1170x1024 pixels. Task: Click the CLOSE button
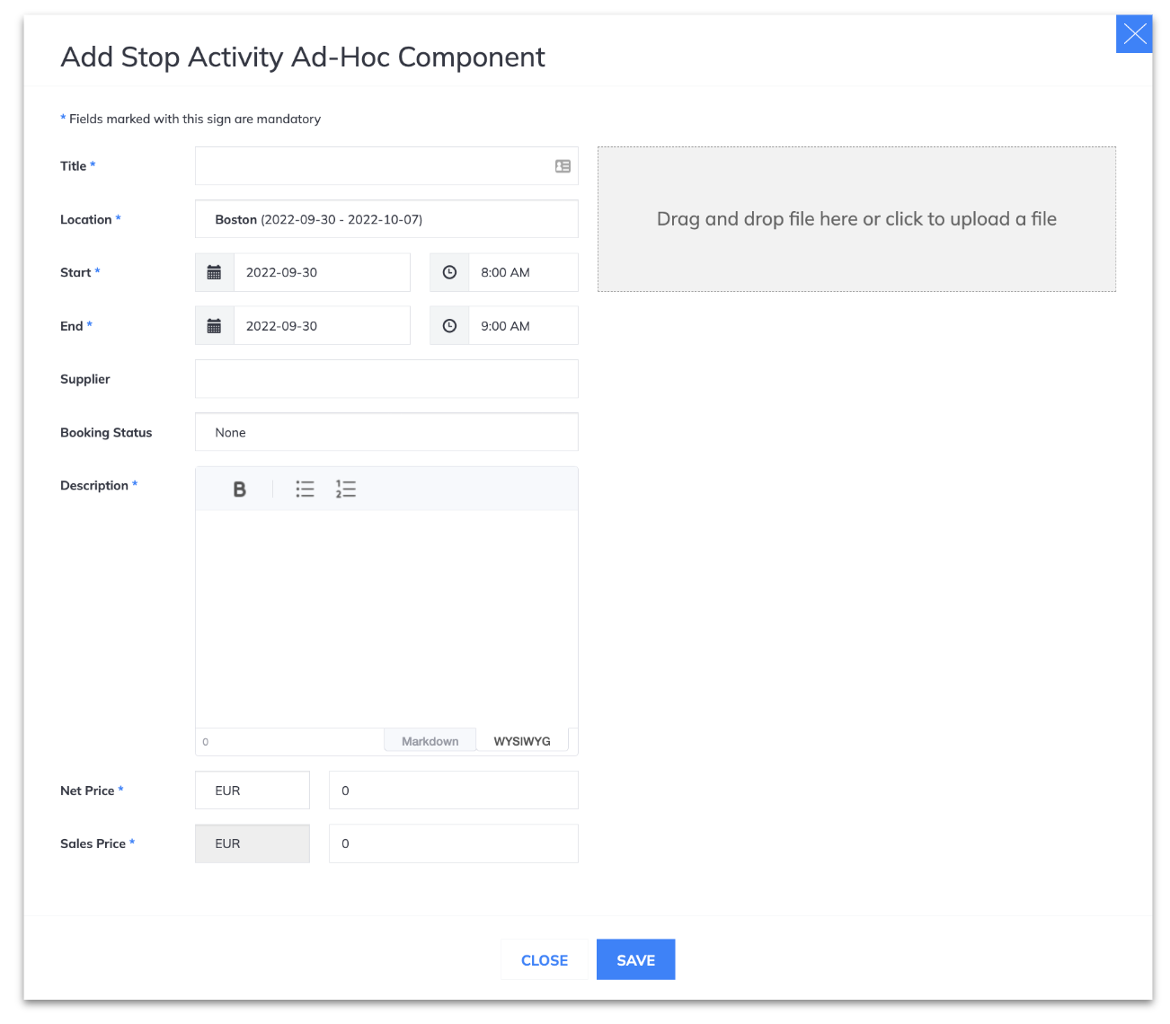(x=545, y=960)
